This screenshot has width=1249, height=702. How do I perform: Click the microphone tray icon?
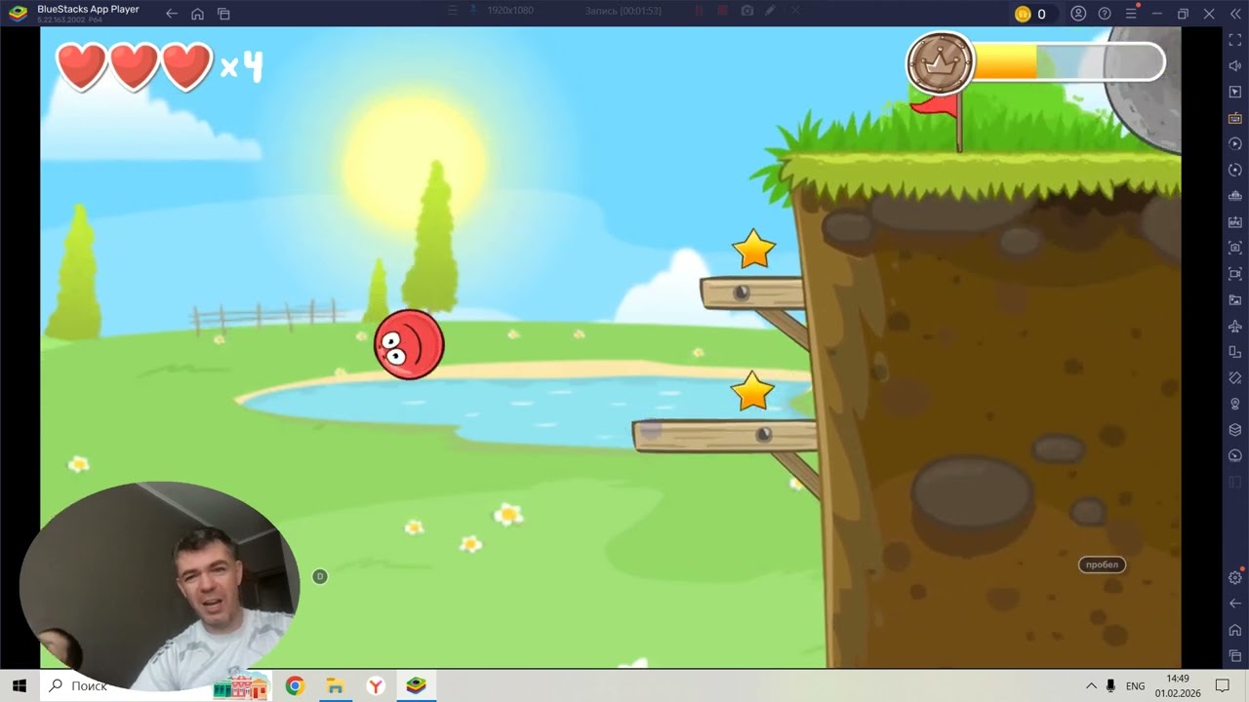point(1110,686)
